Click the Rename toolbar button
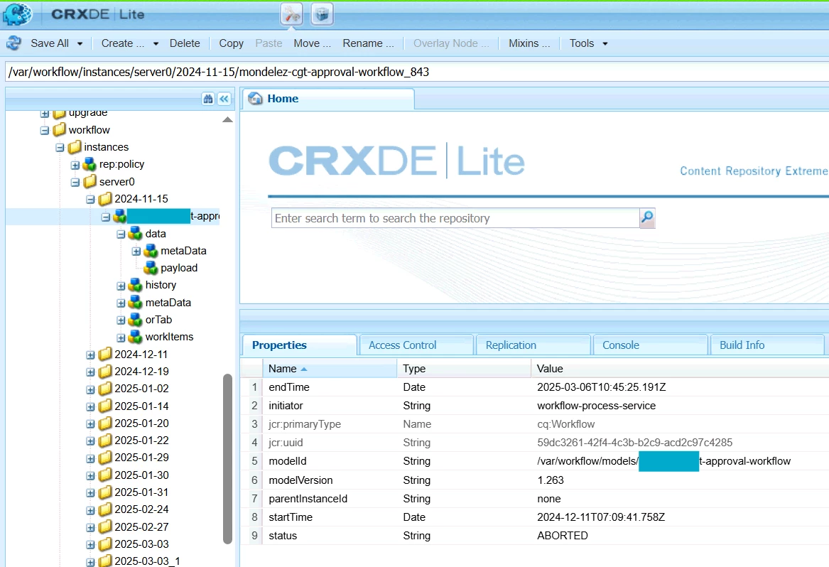Screen dimensions: 829x567 tap(368, 43)
